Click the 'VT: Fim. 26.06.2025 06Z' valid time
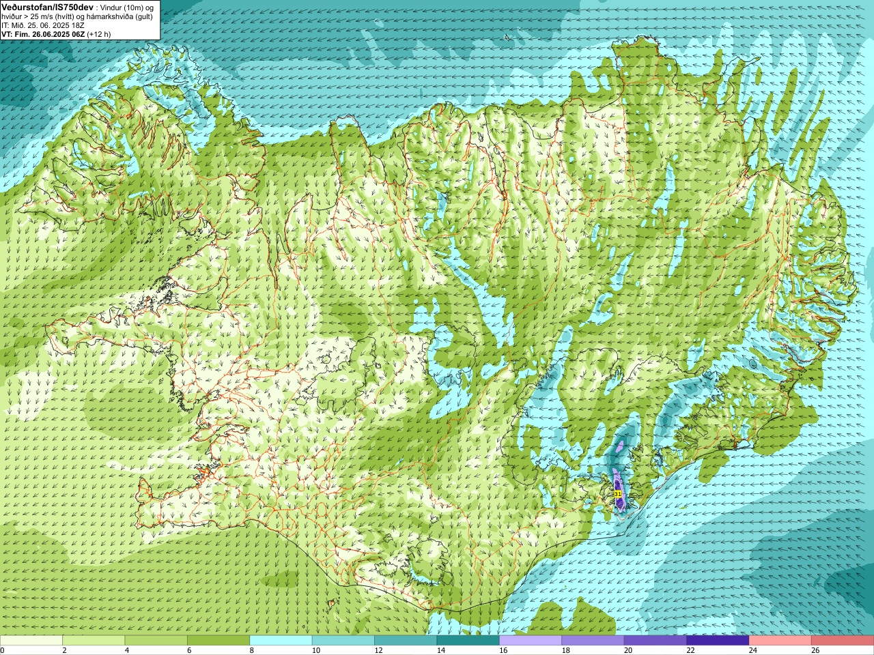 (x=43, y=34)
